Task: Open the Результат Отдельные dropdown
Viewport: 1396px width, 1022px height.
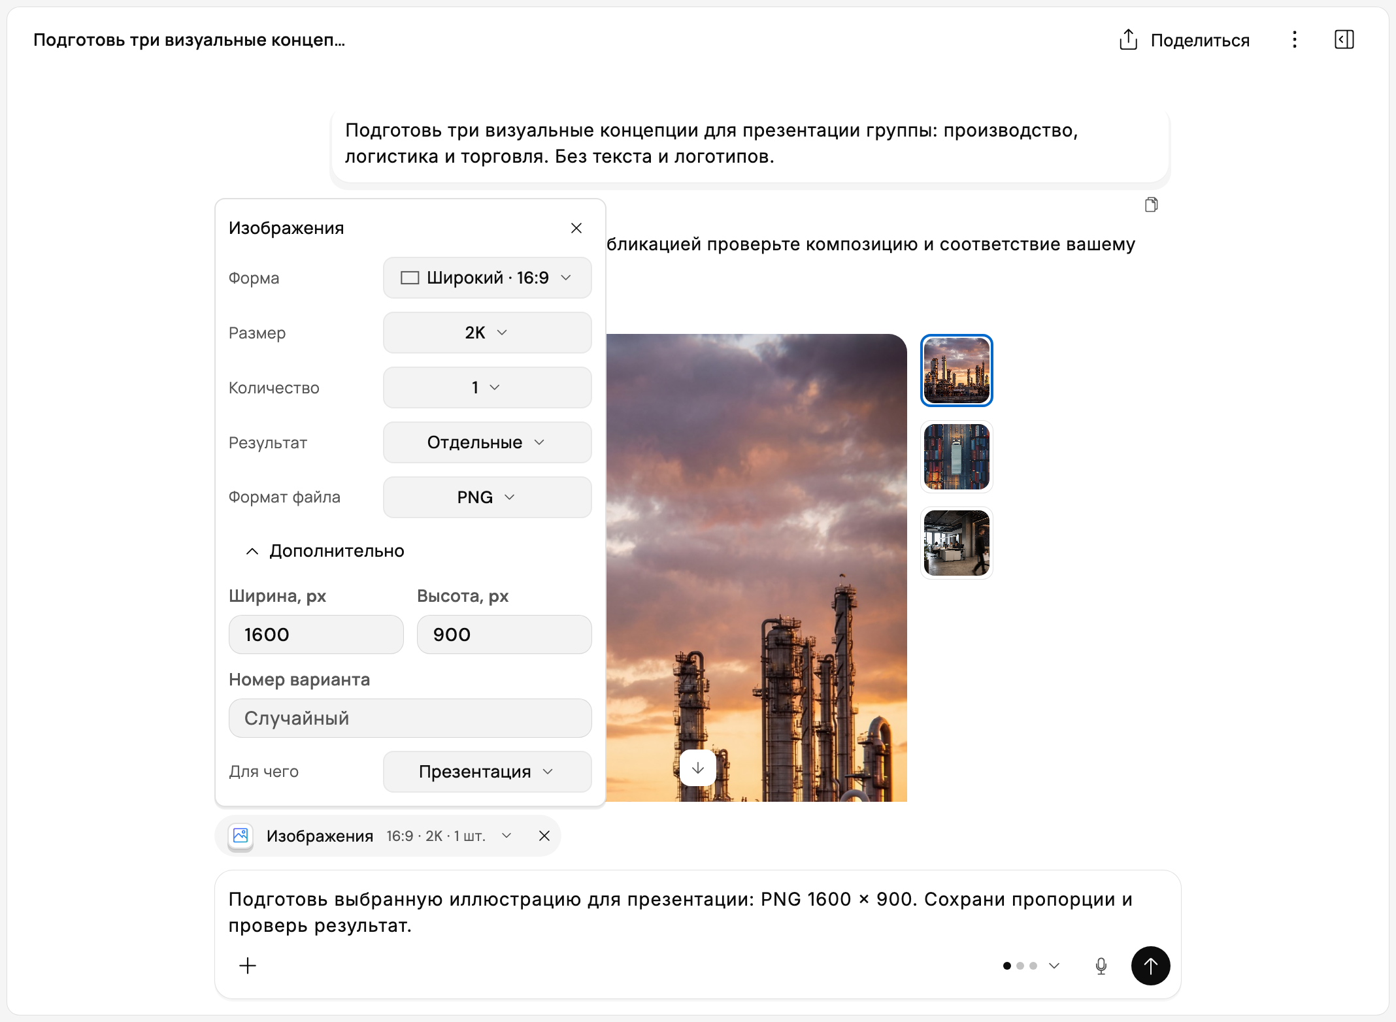Action: [487, 442]
